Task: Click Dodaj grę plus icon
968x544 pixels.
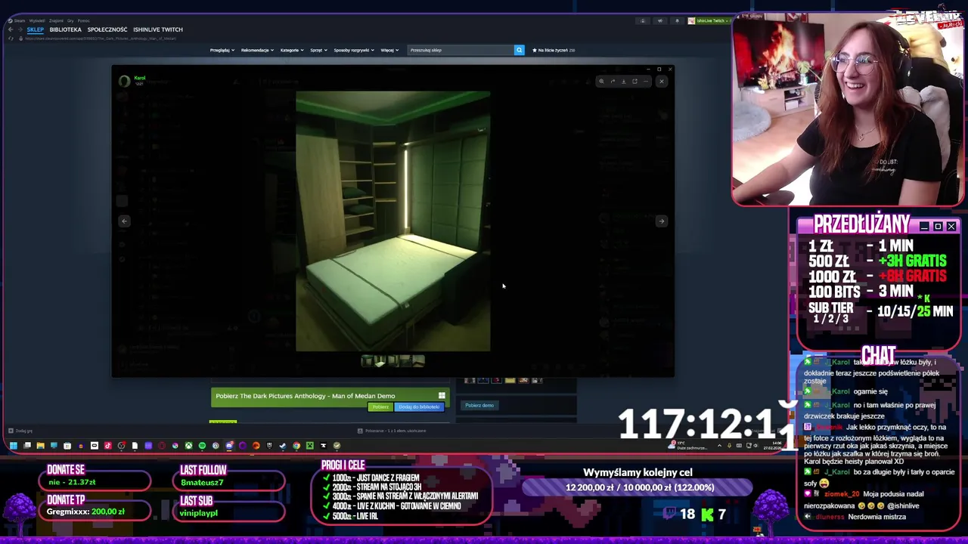Action: click(11, 431)
